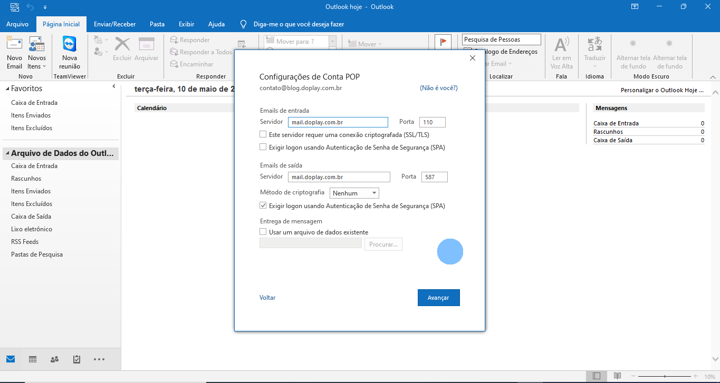Viewport: 720px width, 383px height.
Task: Open the People view in the navigation bar
Action: click(x=54, y=359)
